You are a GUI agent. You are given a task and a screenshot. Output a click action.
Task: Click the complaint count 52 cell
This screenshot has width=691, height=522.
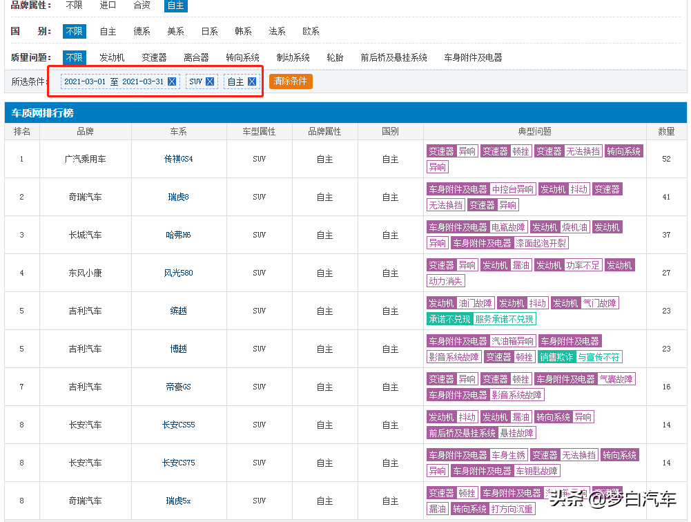click(666, 159)
